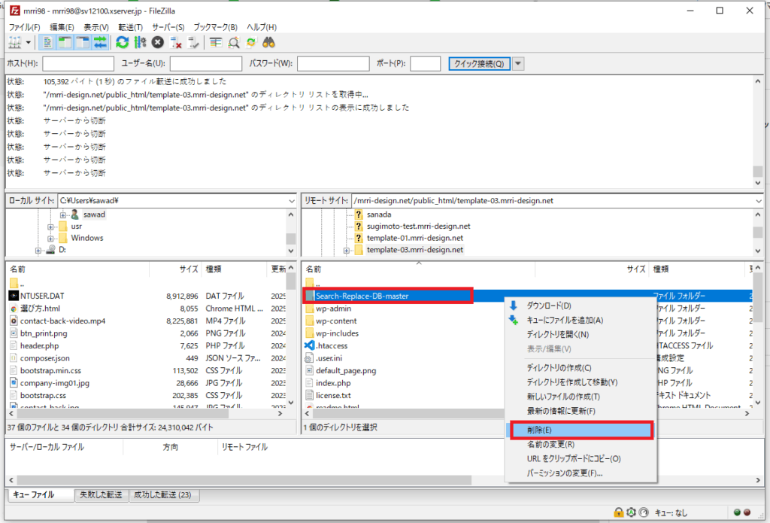Click the Reconnect to last server icon
The image size is (770, 523).
click(193, 42)
